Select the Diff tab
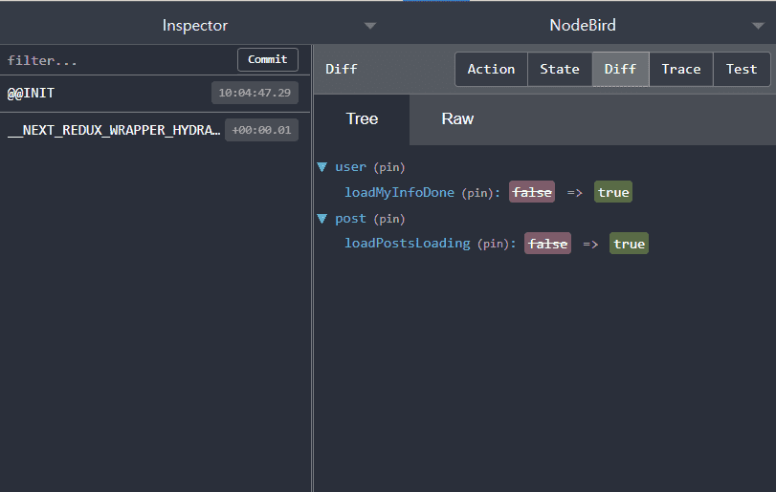The width and height of the screenshot is (776, 492). (620, 69)
